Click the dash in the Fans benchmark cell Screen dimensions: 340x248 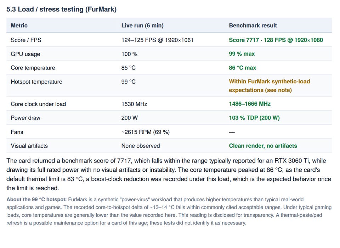point(232,132)
